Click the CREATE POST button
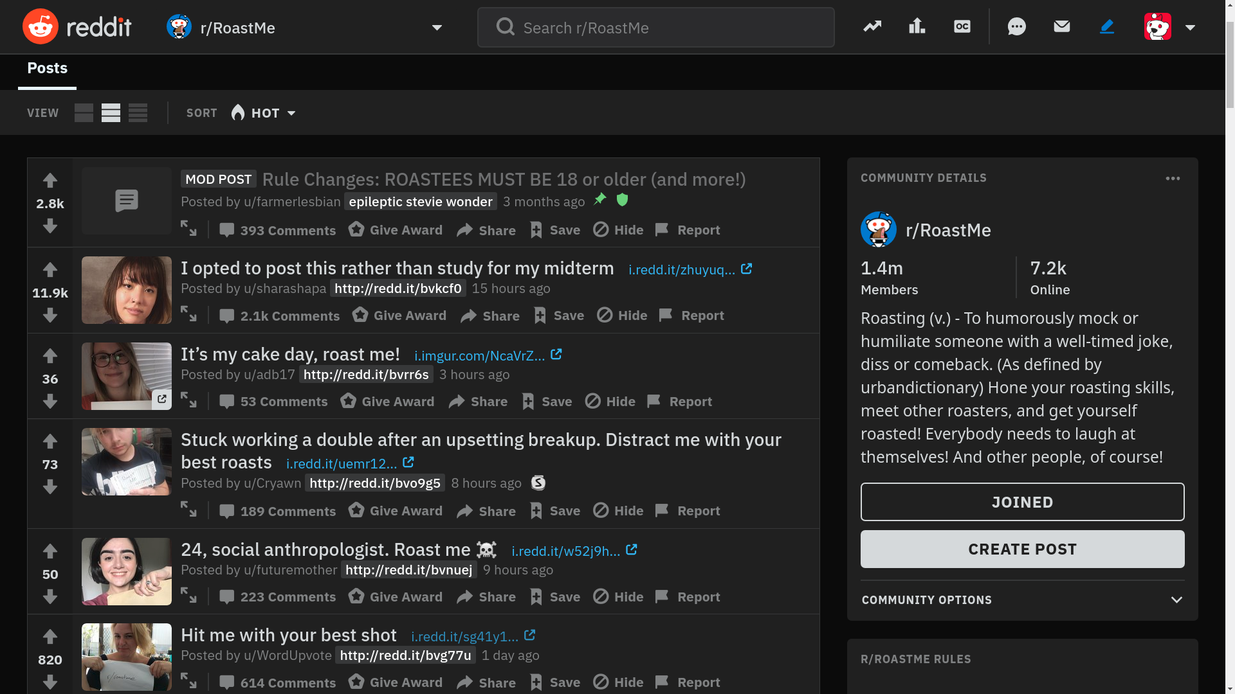 tap(1022, 549)
